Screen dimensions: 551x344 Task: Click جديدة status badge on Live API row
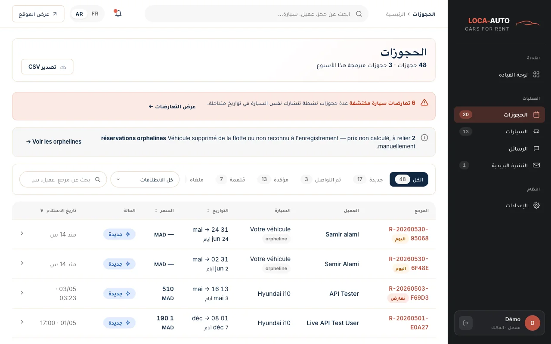point(119,322)
